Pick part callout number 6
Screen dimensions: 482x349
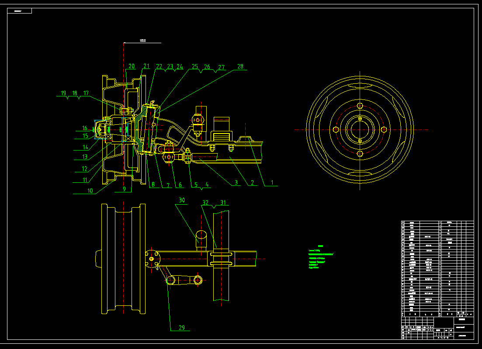pyautogui.click(x=180, y=185)
